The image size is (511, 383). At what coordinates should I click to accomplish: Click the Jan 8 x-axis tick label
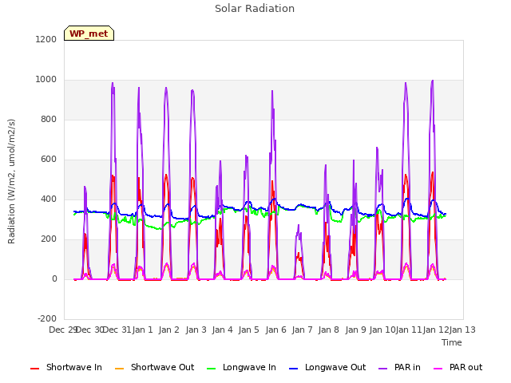(x=328, y=330)
